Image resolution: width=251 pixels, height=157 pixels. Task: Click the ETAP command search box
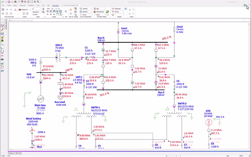71,5
